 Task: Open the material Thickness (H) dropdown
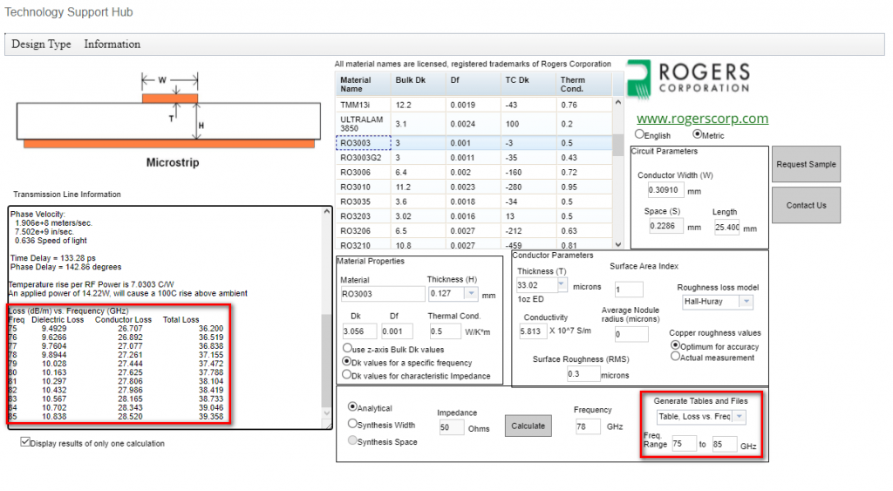click(471, 293)
